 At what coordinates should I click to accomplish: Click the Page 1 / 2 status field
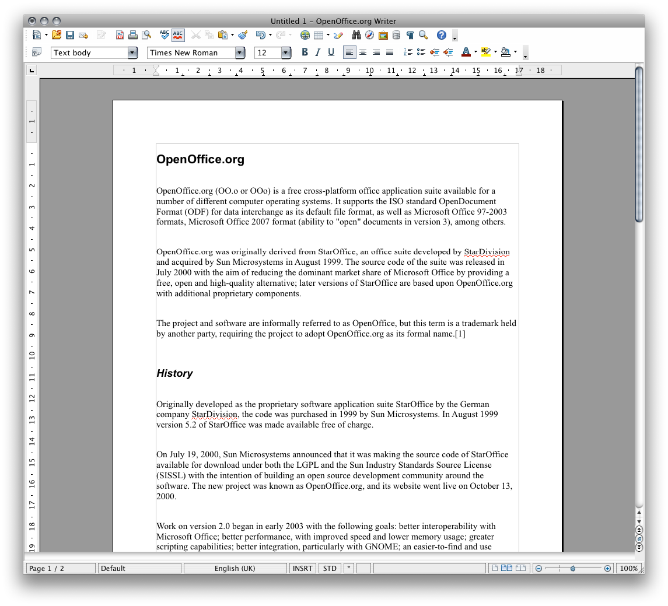click(60, 568)
